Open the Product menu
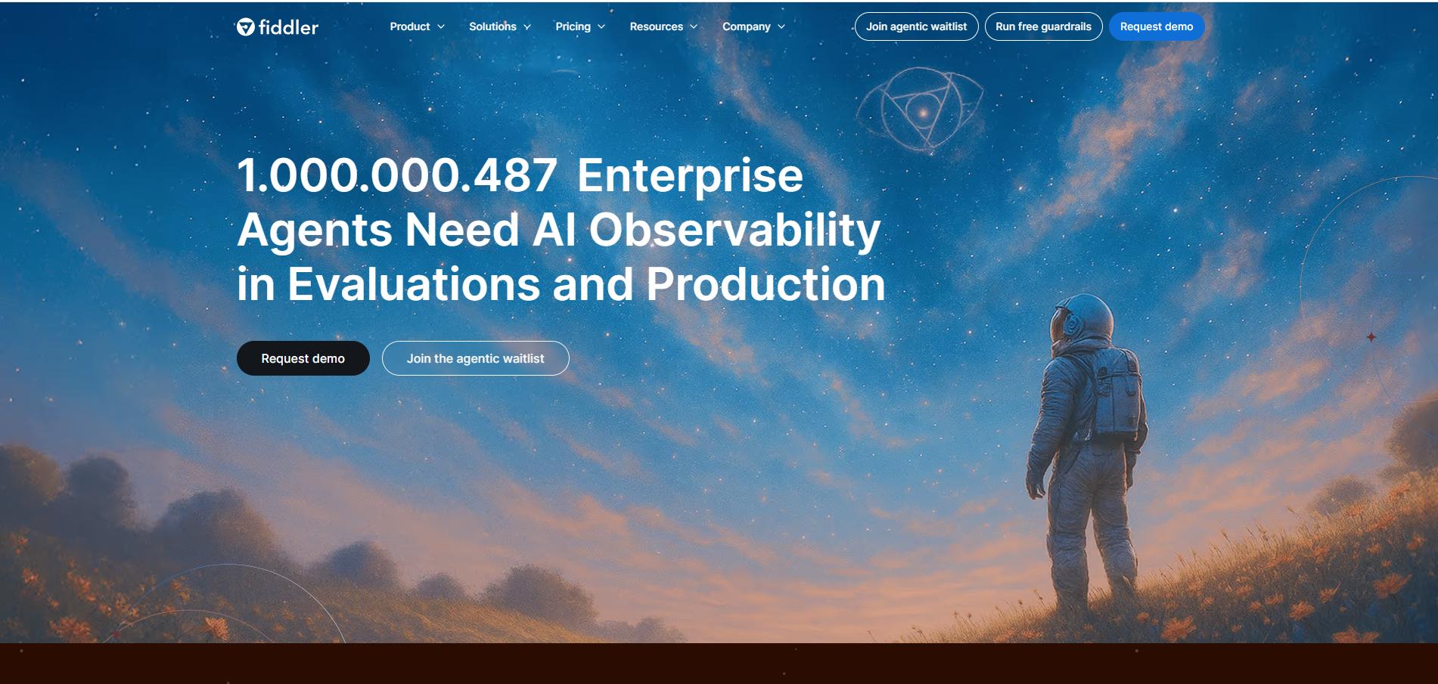1438x684 pixels. click(x=409, y=26)
